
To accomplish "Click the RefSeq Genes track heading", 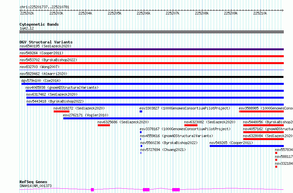I will [x=33, y=182].
